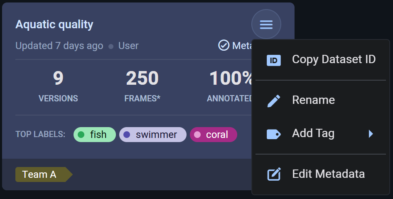Choose Rename in the context menu

click(313, 100)
